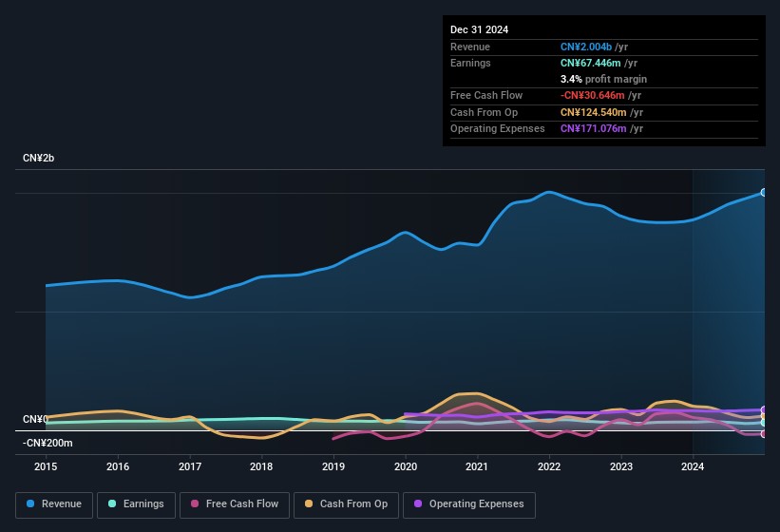
Task: Click the blue Revenue legend dot
Action: (x=30, y=503)
